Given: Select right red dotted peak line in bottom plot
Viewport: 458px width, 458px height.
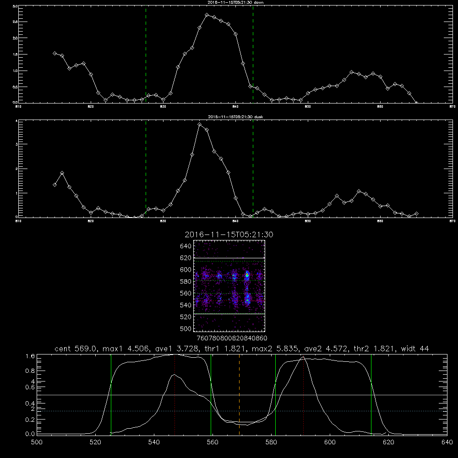Looking at the screenshot, I should pos(304,394).
